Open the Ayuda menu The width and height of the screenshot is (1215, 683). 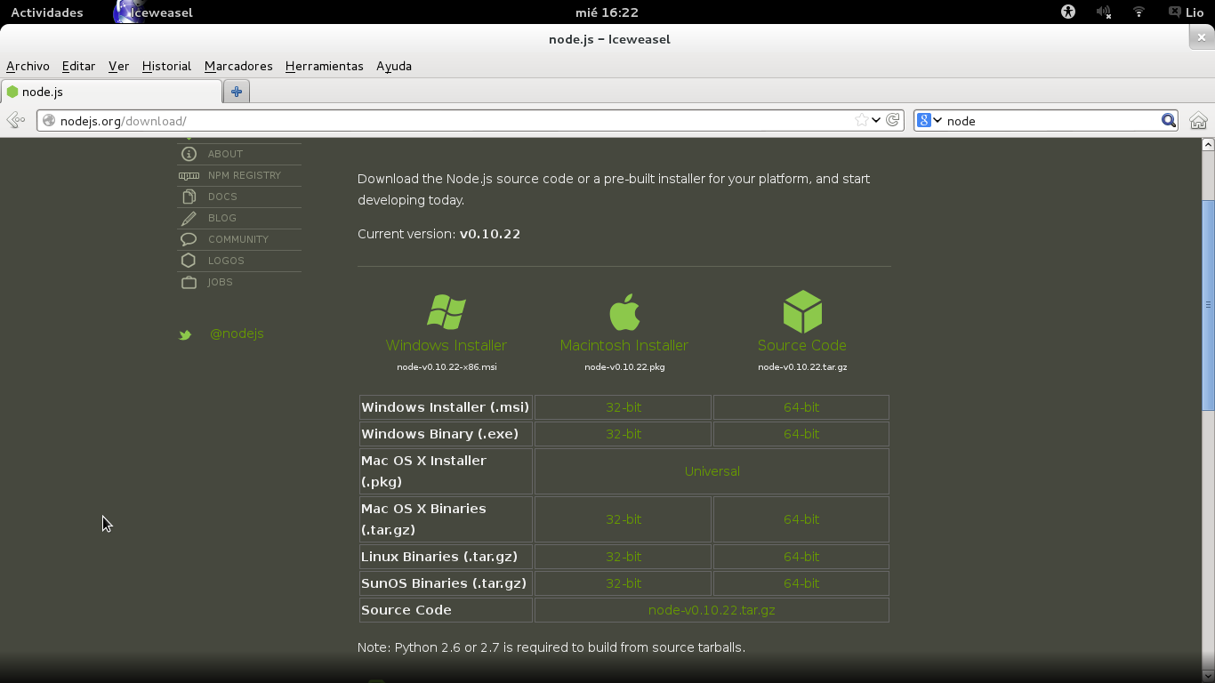coord(394,66)
